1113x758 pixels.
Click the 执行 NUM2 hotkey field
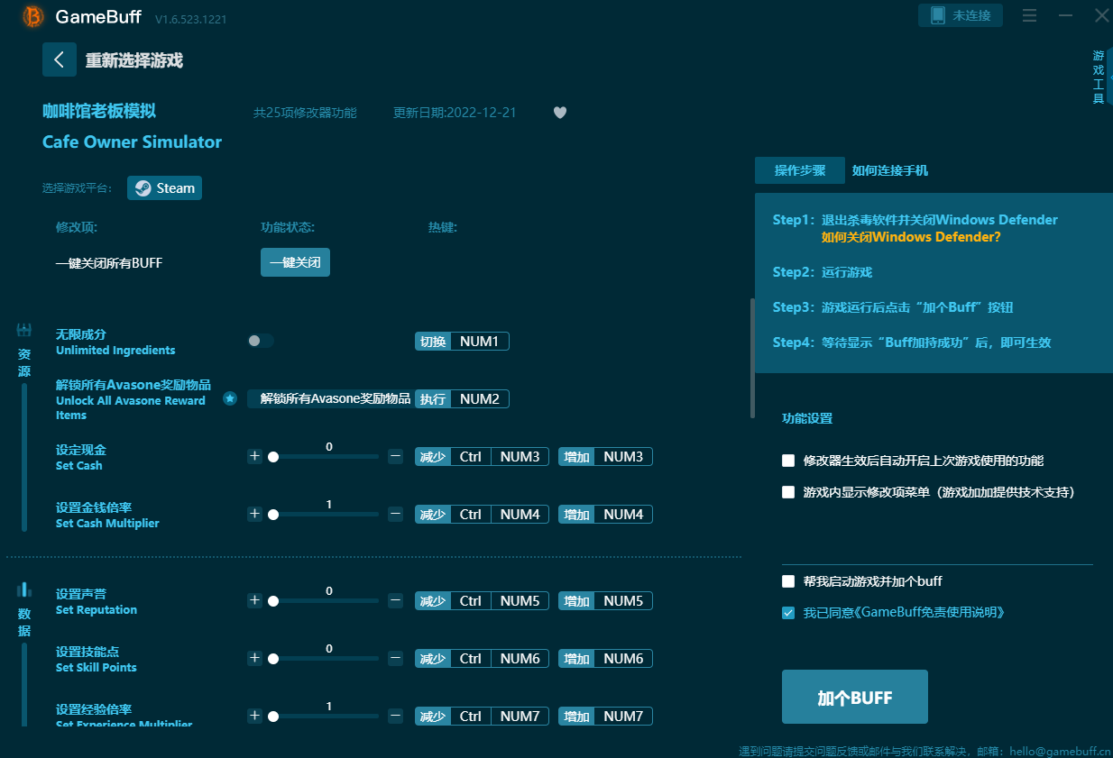(462, 399)
